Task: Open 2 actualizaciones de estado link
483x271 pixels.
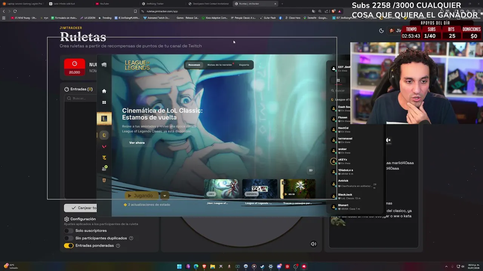Action: point(147,205)
